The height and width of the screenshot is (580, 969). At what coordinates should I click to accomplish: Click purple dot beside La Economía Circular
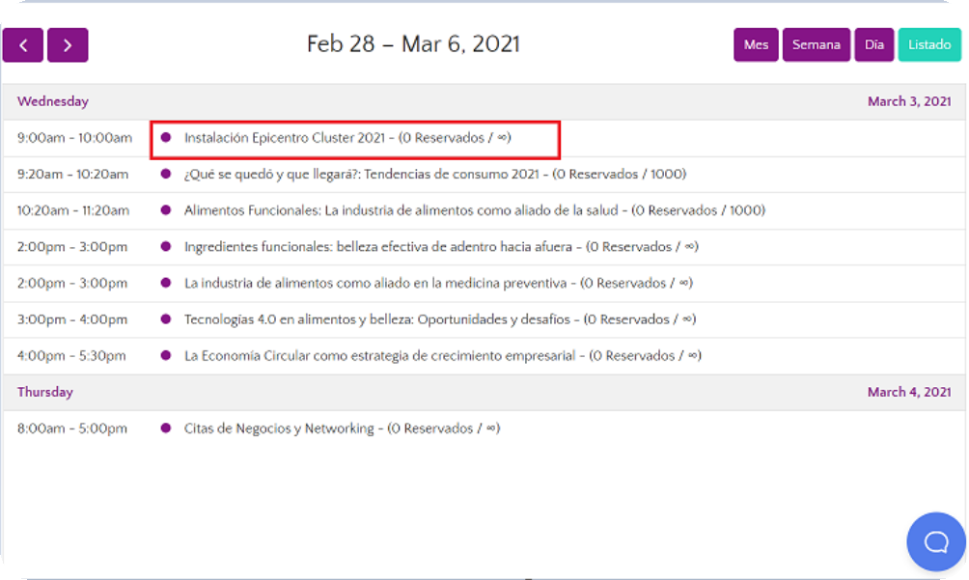[166, 356]
